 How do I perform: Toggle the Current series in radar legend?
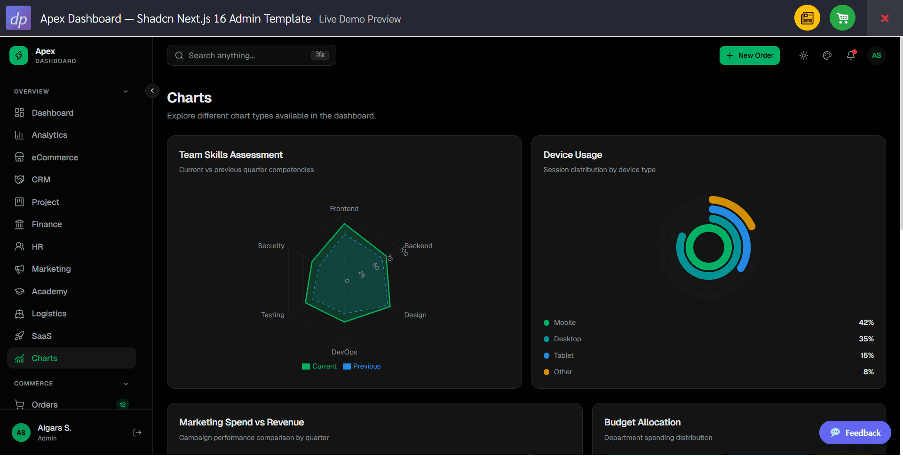(x=319, y=366)
